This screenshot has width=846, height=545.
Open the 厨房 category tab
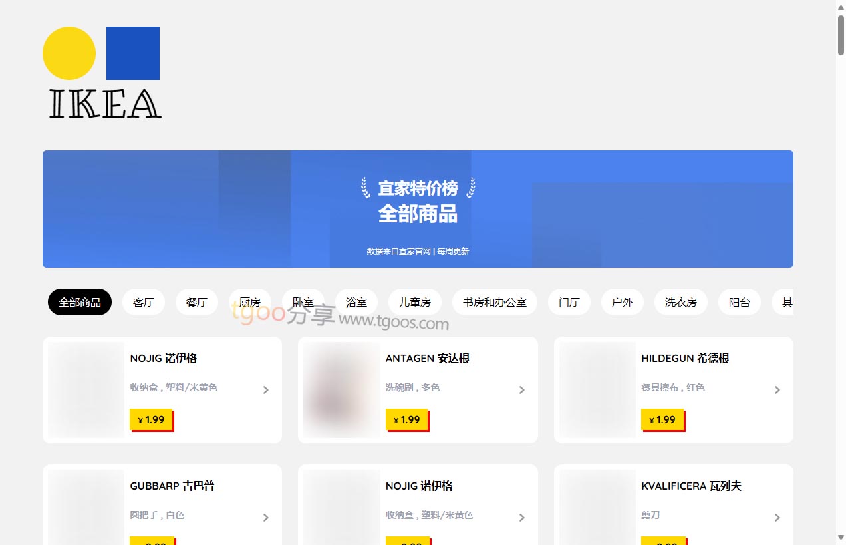pyautogui.click(x=250, y=302)
